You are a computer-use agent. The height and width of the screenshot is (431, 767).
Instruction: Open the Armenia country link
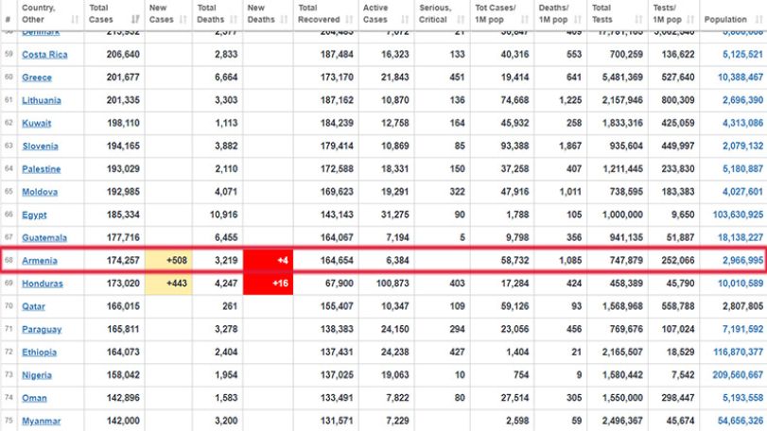40,261
